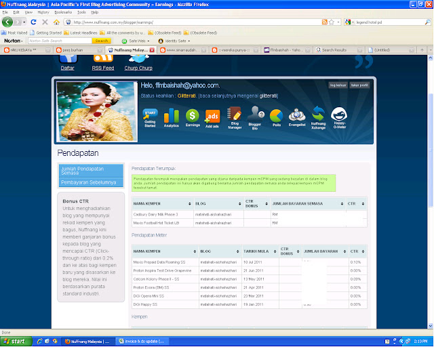Open the Happy-O-Meter icon
The height and width of the screenshot is (347, 434).
[x=339, y=118]
